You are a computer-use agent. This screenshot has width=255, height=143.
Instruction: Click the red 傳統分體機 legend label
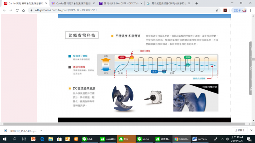79,67
